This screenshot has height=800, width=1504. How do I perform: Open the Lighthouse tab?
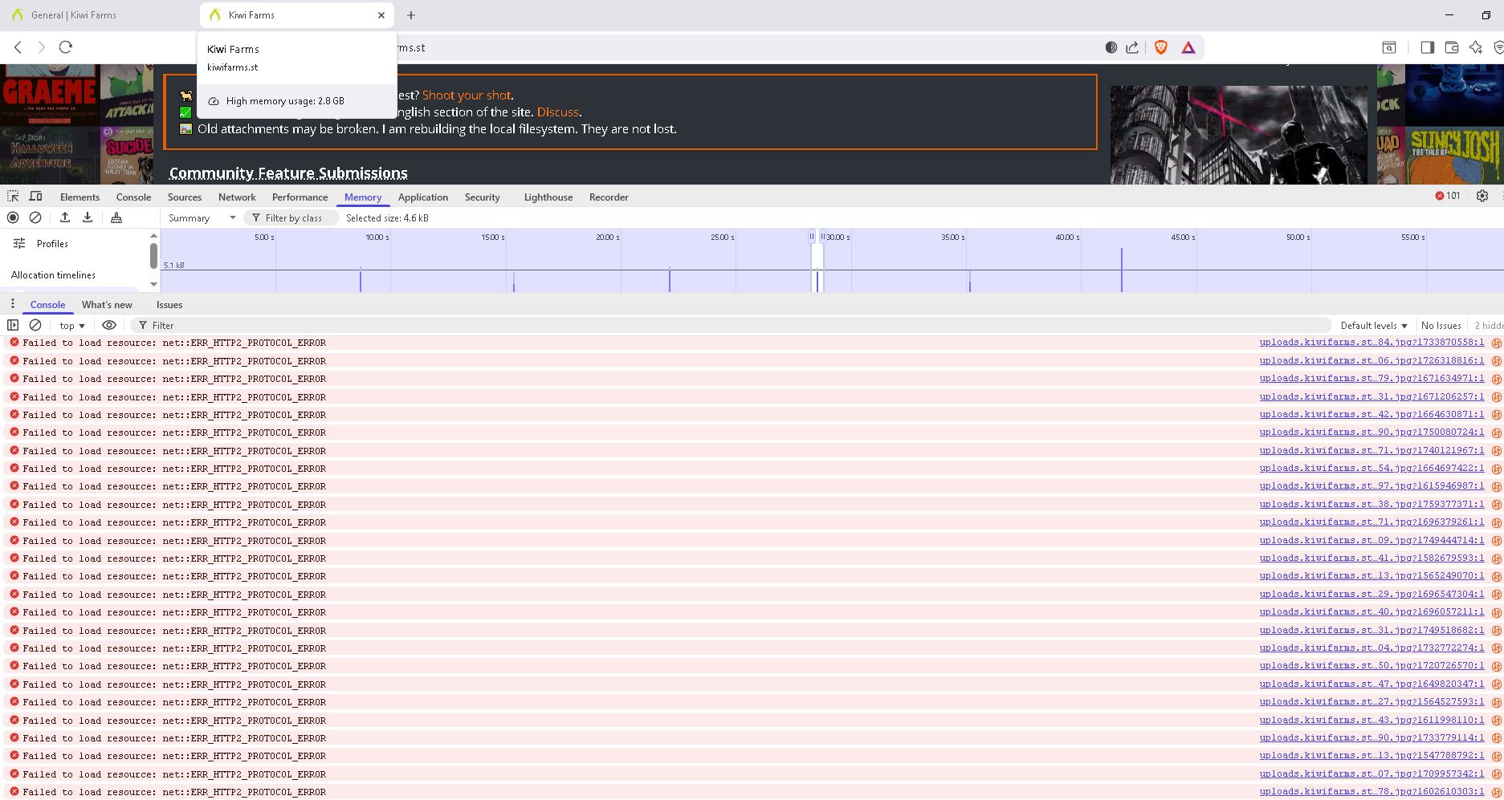[x=548, y=197]
